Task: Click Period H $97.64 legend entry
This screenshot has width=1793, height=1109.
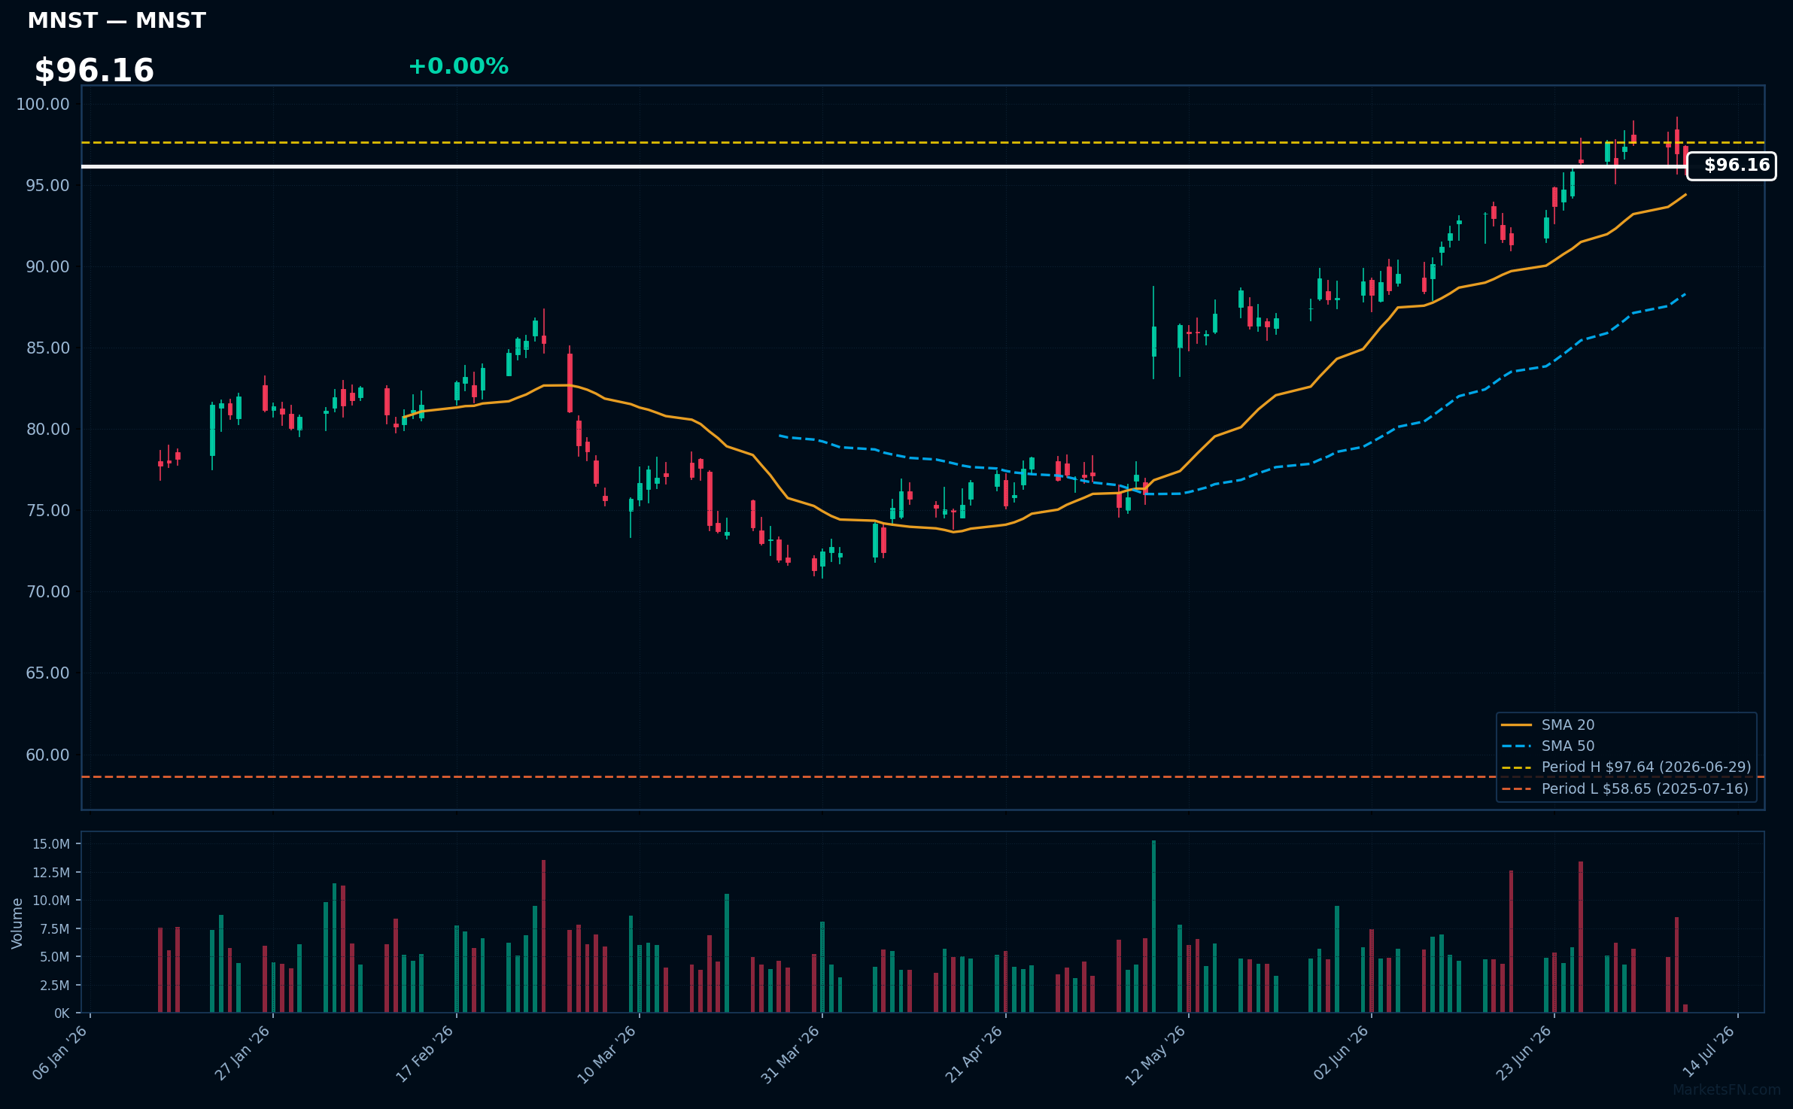Action: click(x=1625, y=767)
